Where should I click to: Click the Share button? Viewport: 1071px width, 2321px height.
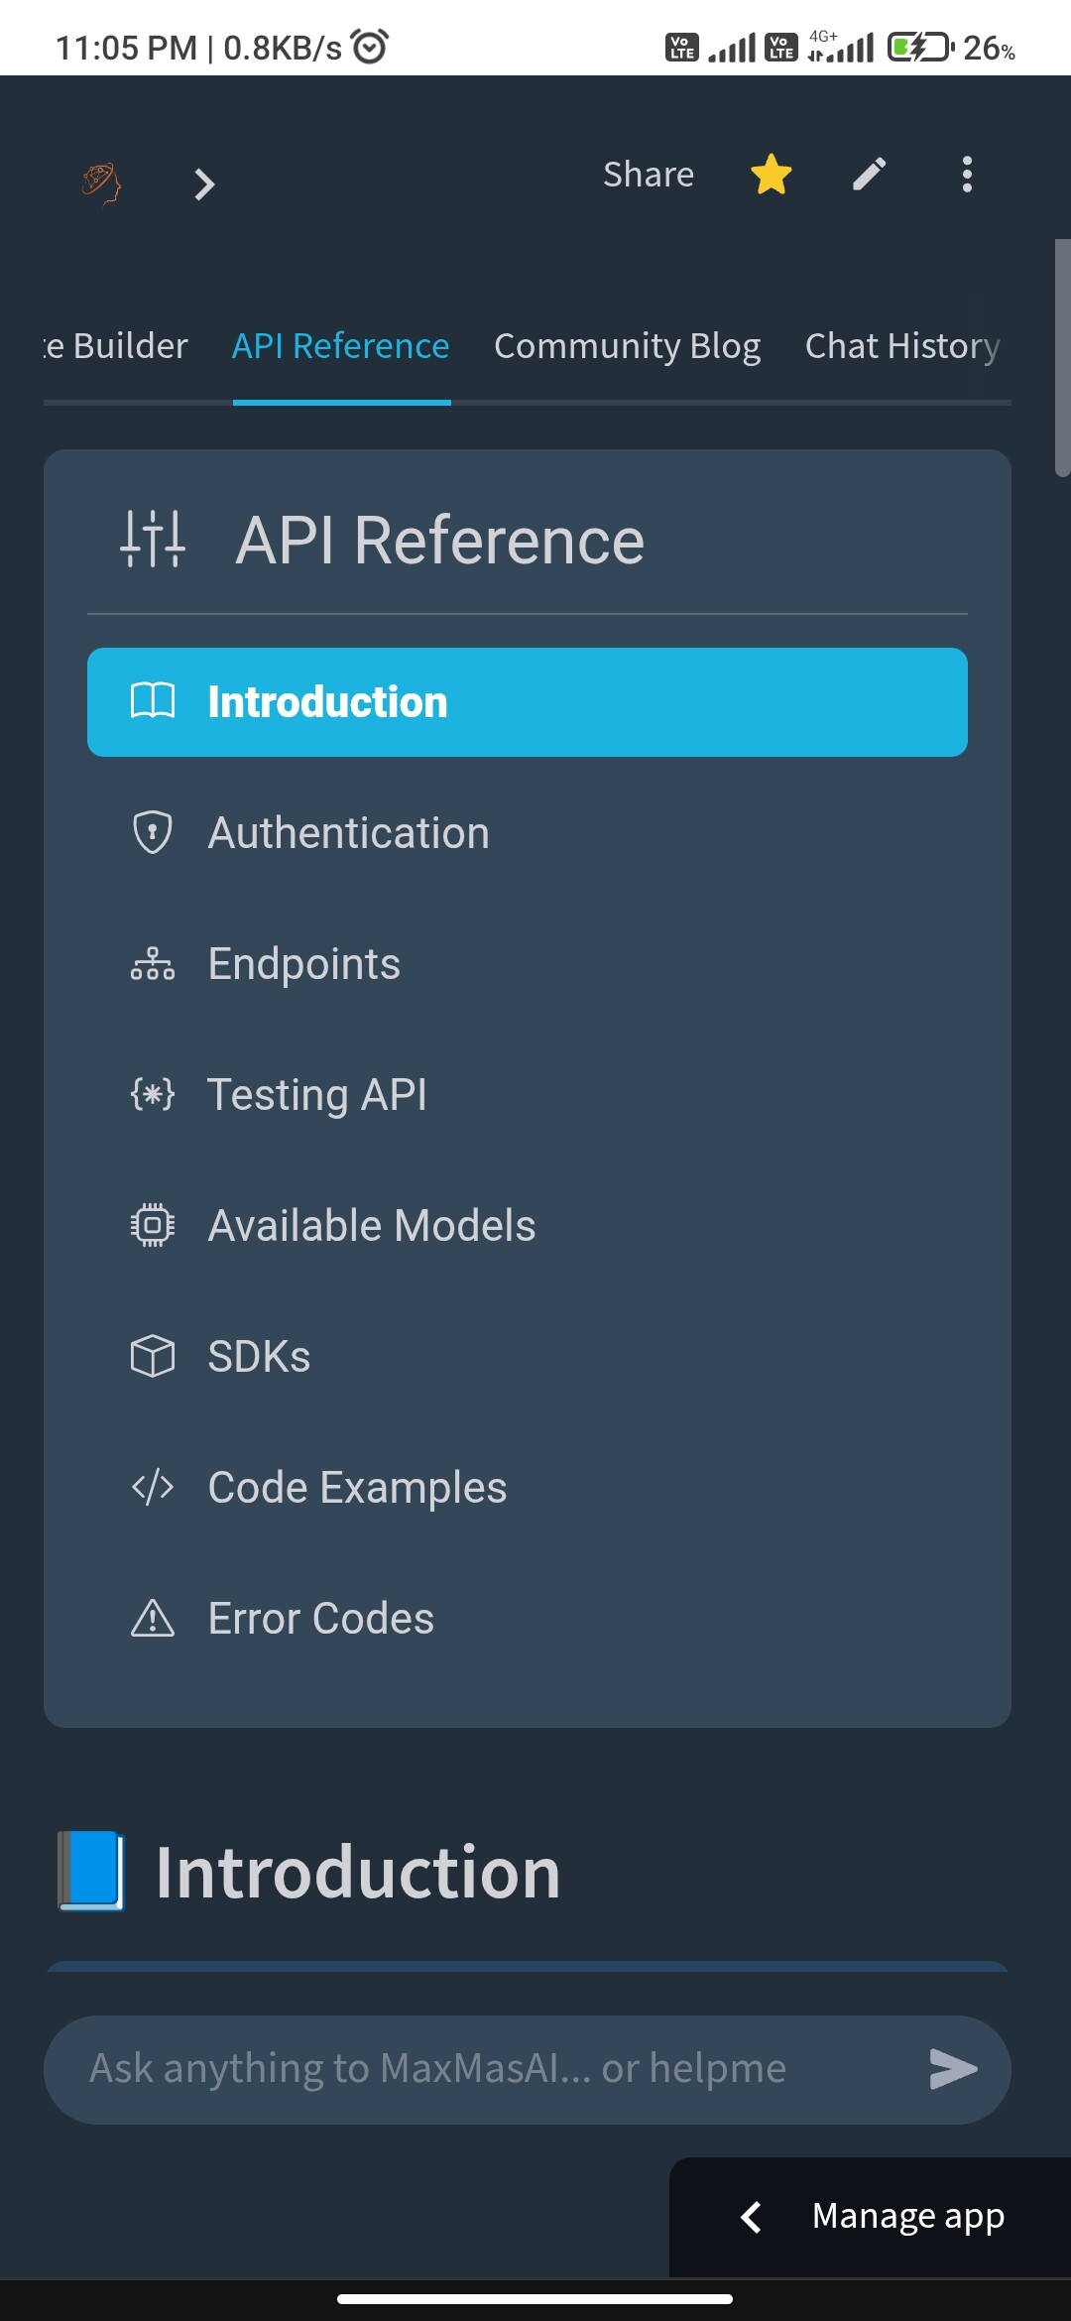(x=649, y=175)
